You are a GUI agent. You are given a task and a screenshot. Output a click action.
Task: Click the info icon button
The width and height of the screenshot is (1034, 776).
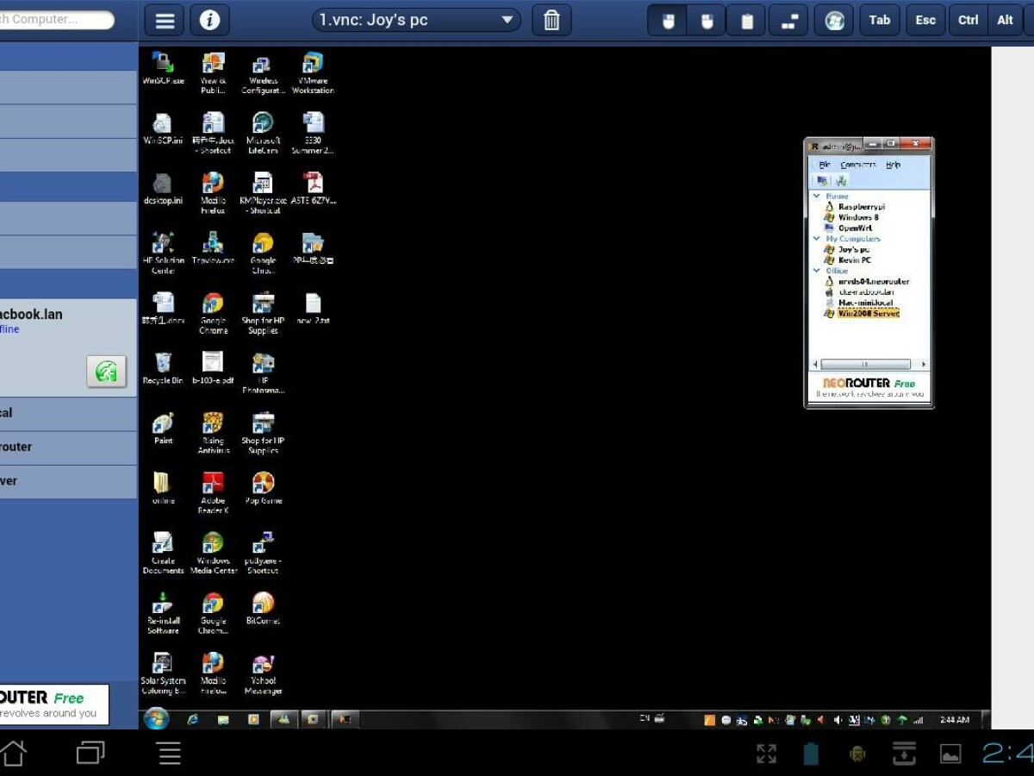209,21
